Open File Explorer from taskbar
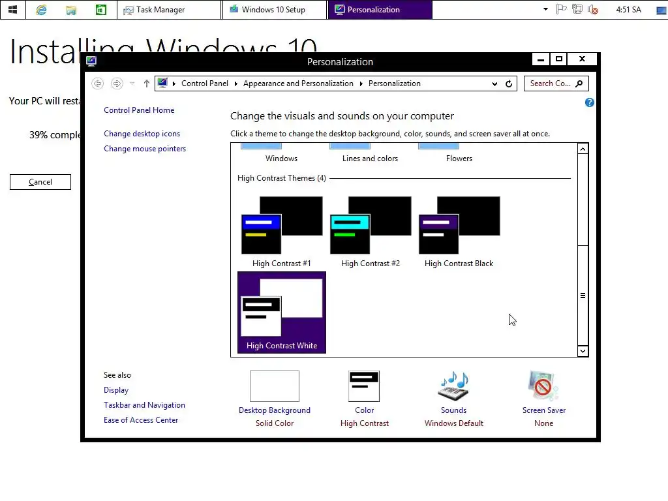This screenshot has height=501, width=668. point(71,10)
